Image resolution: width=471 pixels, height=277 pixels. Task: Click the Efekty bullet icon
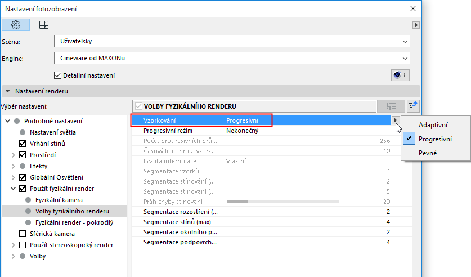point(23,166)
